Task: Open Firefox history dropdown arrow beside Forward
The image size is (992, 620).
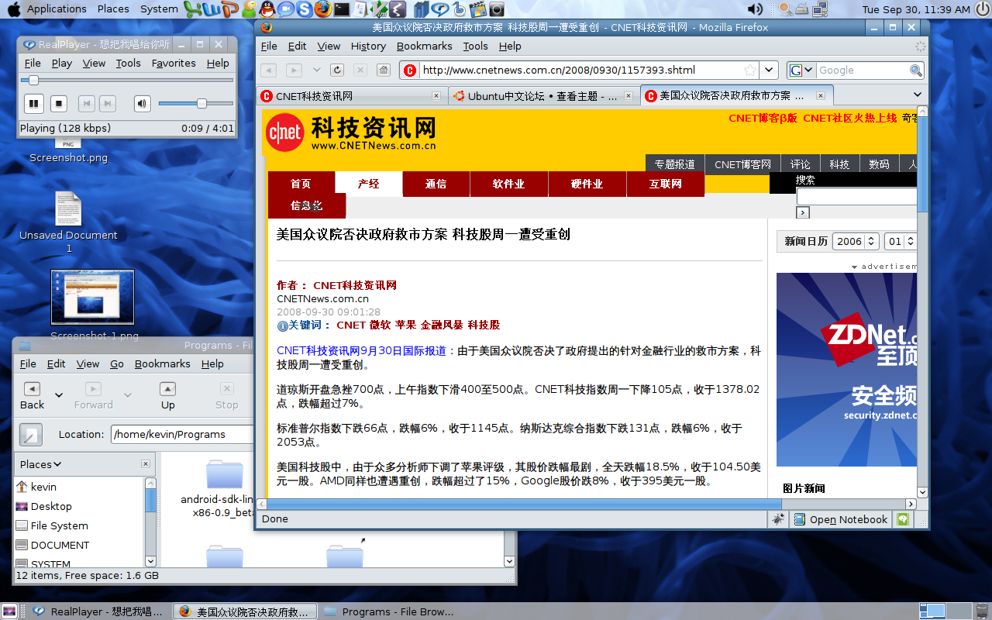Action: (317, 71)
